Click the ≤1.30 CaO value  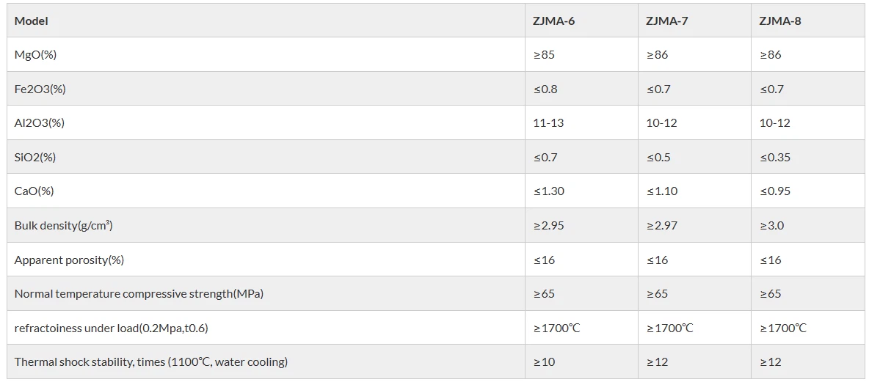tap(548, 191)
